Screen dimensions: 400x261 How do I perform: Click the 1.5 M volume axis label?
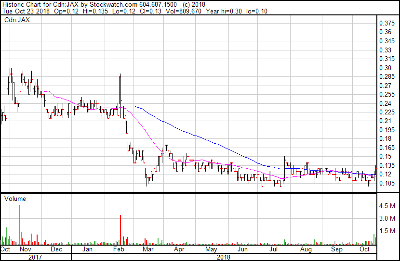[x=387, y=231]
